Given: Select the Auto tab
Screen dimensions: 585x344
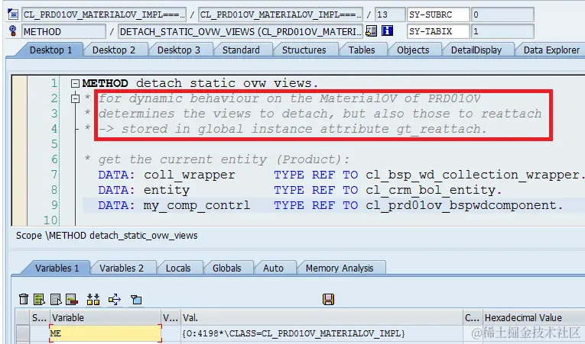Looking at the screenshot, I should click(273, 268).
